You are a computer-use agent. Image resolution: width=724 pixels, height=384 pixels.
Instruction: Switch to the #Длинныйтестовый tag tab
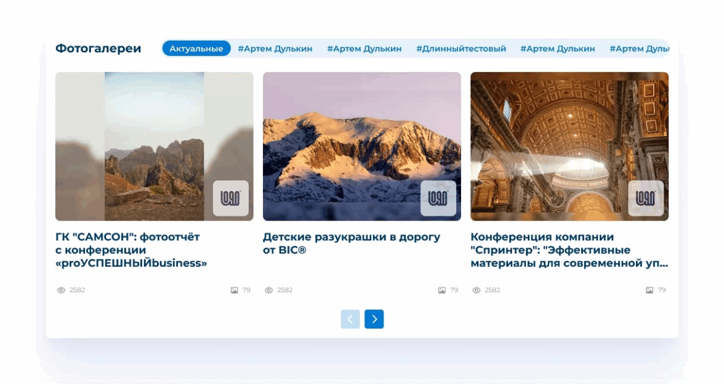[461, 49]
